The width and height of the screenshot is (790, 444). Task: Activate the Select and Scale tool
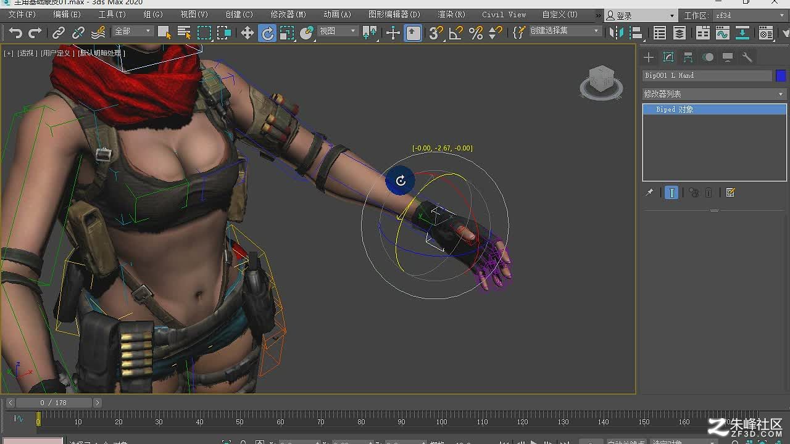point(287,33)
